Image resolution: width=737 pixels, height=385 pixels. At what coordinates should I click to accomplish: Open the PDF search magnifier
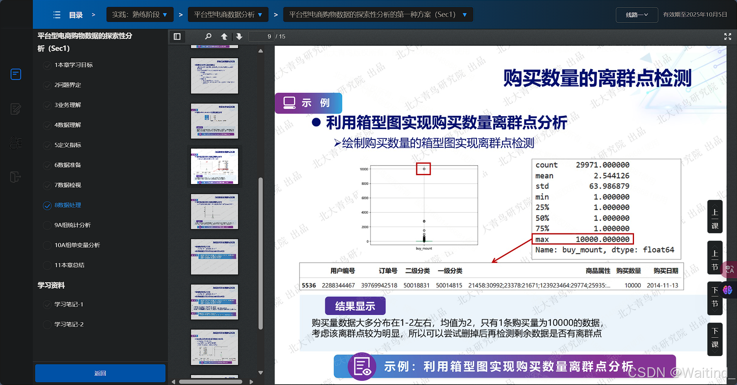[x=208, y=37]
